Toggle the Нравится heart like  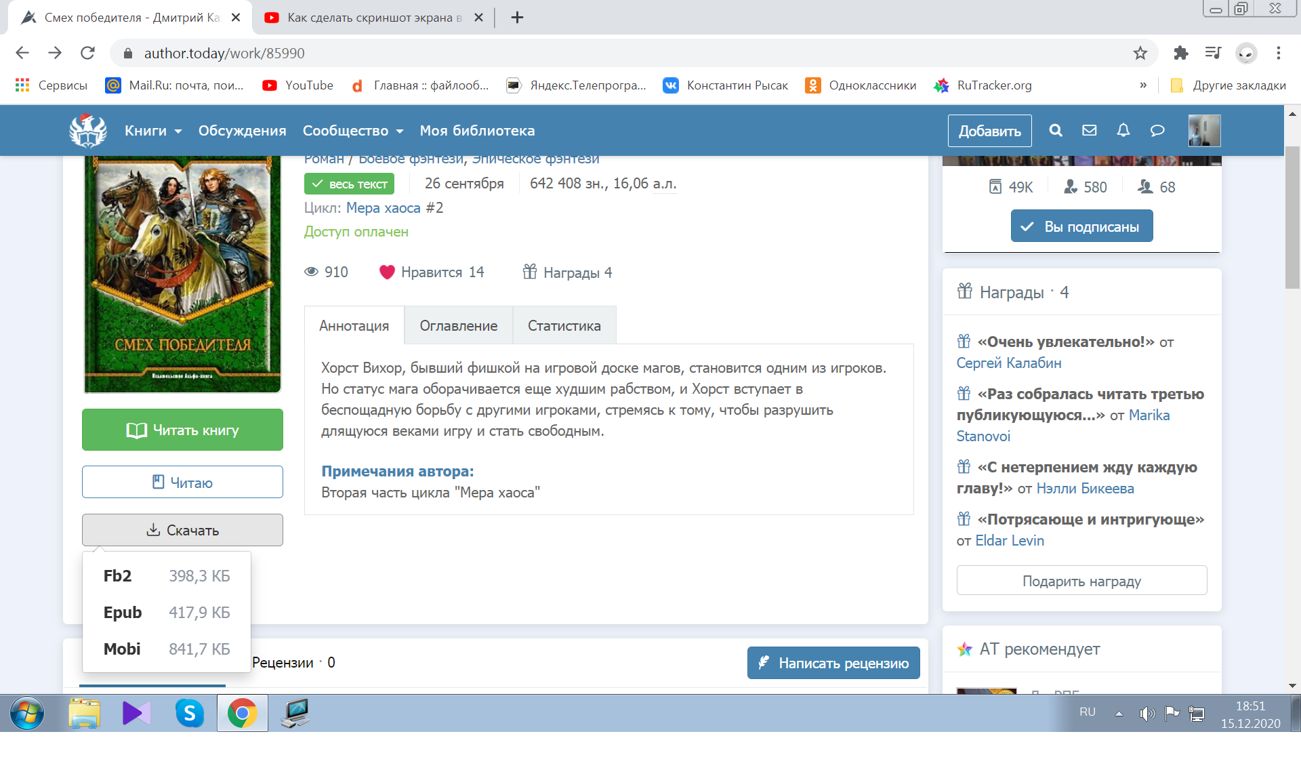pos(387,272)
